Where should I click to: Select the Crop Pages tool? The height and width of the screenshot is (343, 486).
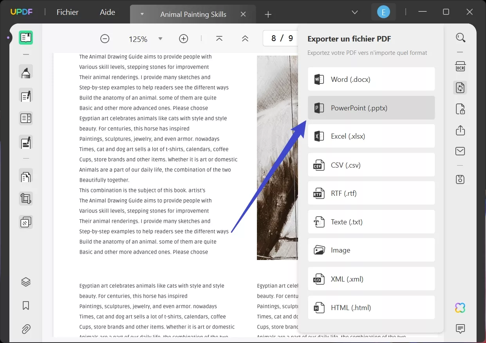pyautogui.click(x=26, y=199)
